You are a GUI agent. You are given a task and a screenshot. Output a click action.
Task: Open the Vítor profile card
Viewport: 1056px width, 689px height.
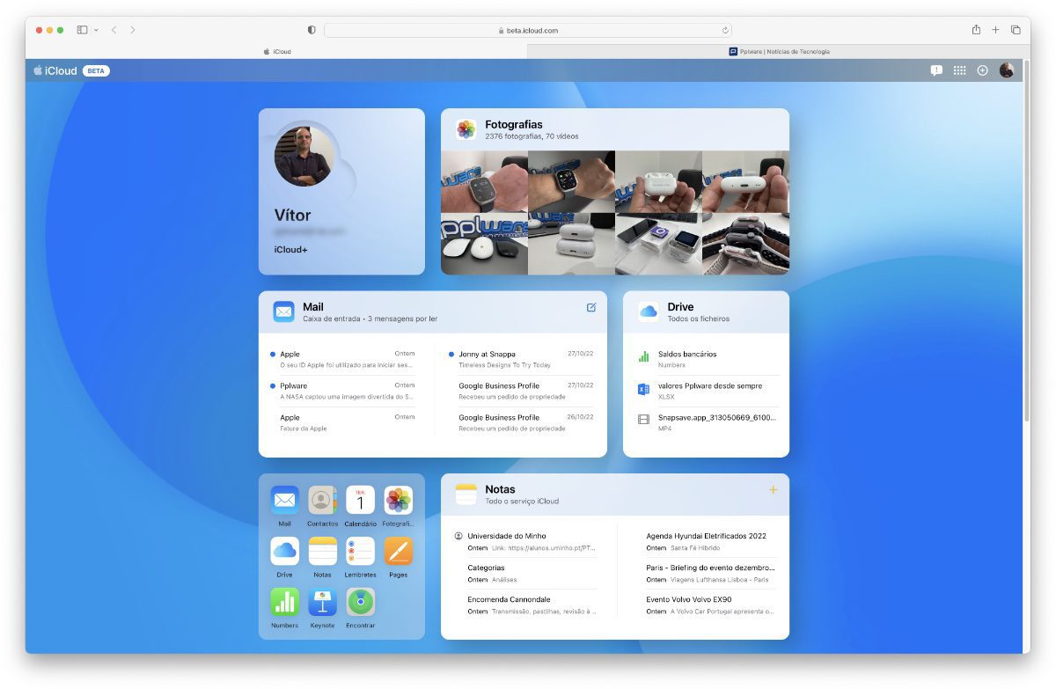click(x=341, y=192)
